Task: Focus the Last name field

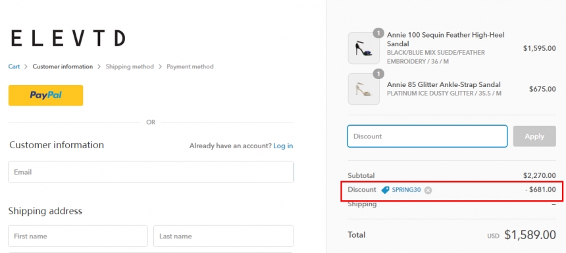Action: (224, 236)
